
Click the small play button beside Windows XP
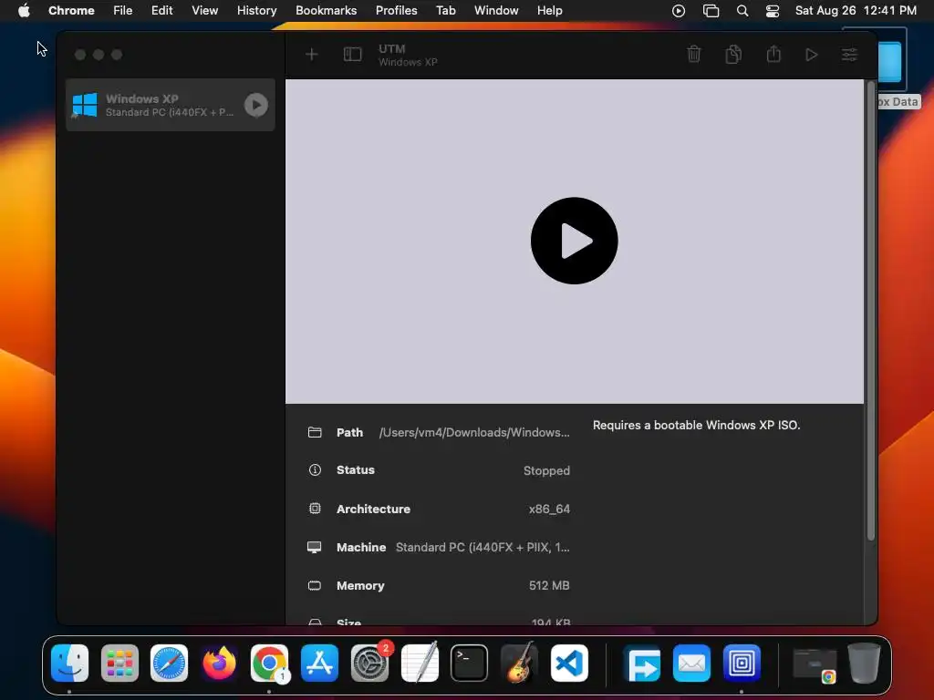[256, 106]
